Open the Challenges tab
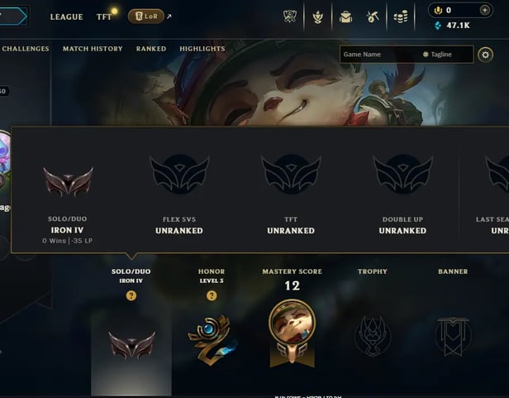The width and height of the screenshot is (509, 398). [x=26, y=49]
